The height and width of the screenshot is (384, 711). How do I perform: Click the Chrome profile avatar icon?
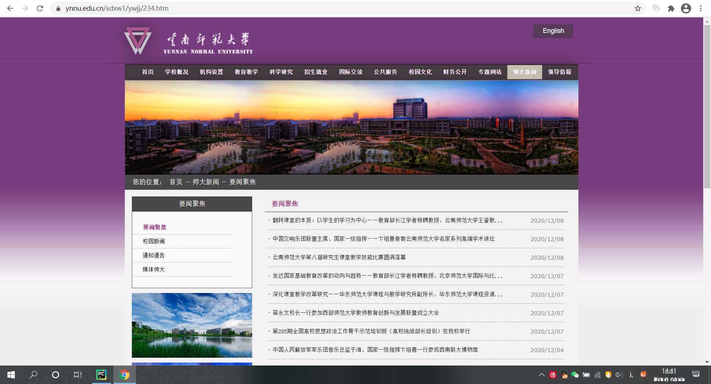pyautogui.click(x=687, y=8)
